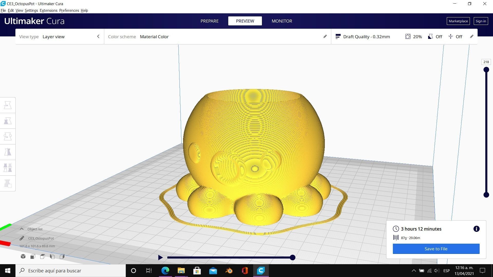
Task: Click pencil icon of color scheme panel
Action: coord(325,36)
